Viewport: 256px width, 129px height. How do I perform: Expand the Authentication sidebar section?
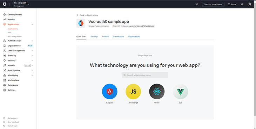click(x=32, y=41)
